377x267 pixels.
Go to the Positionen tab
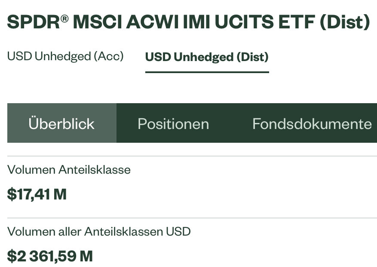[x=173, y=124]
